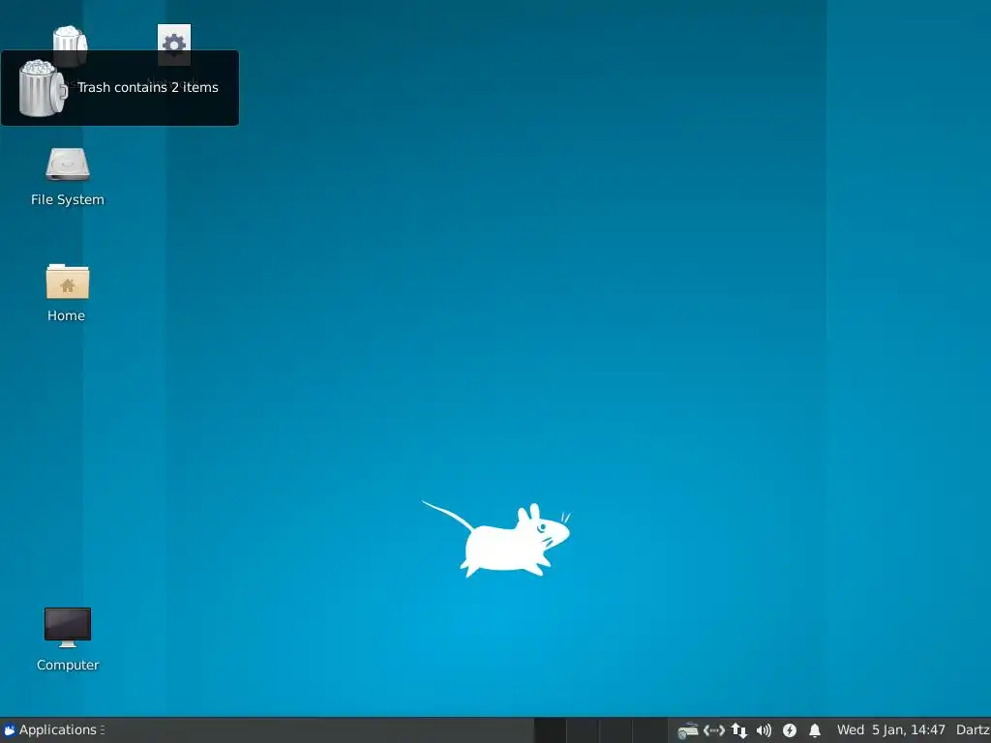Select the File System desktop icon
This screenshot has height=743, width=991.
point(68,164)
